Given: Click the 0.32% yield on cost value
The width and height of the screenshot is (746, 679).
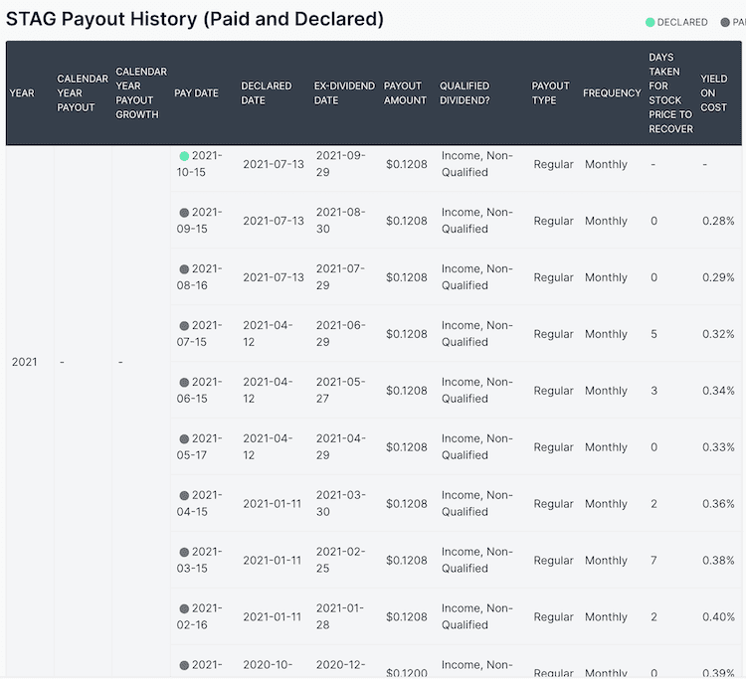Looking at the screenshot, I should [718, 334].
